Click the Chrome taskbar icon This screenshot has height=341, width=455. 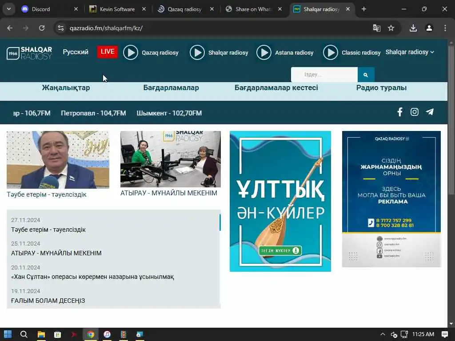91,334
